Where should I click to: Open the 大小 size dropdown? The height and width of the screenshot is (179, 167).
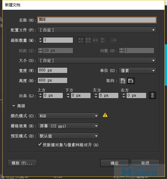pos(97,60)
